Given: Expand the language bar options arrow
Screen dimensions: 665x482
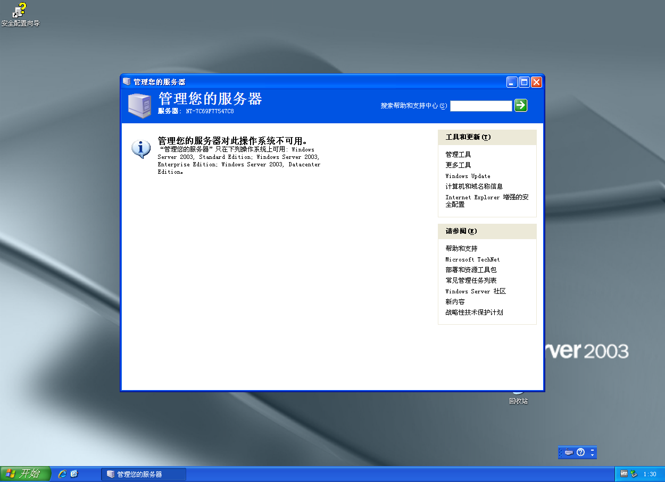Looking at the screenshot, I should pos(592,455).
